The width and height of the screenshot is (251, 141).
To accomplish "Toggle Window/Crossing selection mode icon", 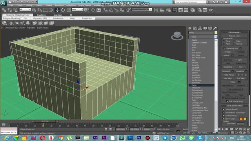I will [51, 10].
